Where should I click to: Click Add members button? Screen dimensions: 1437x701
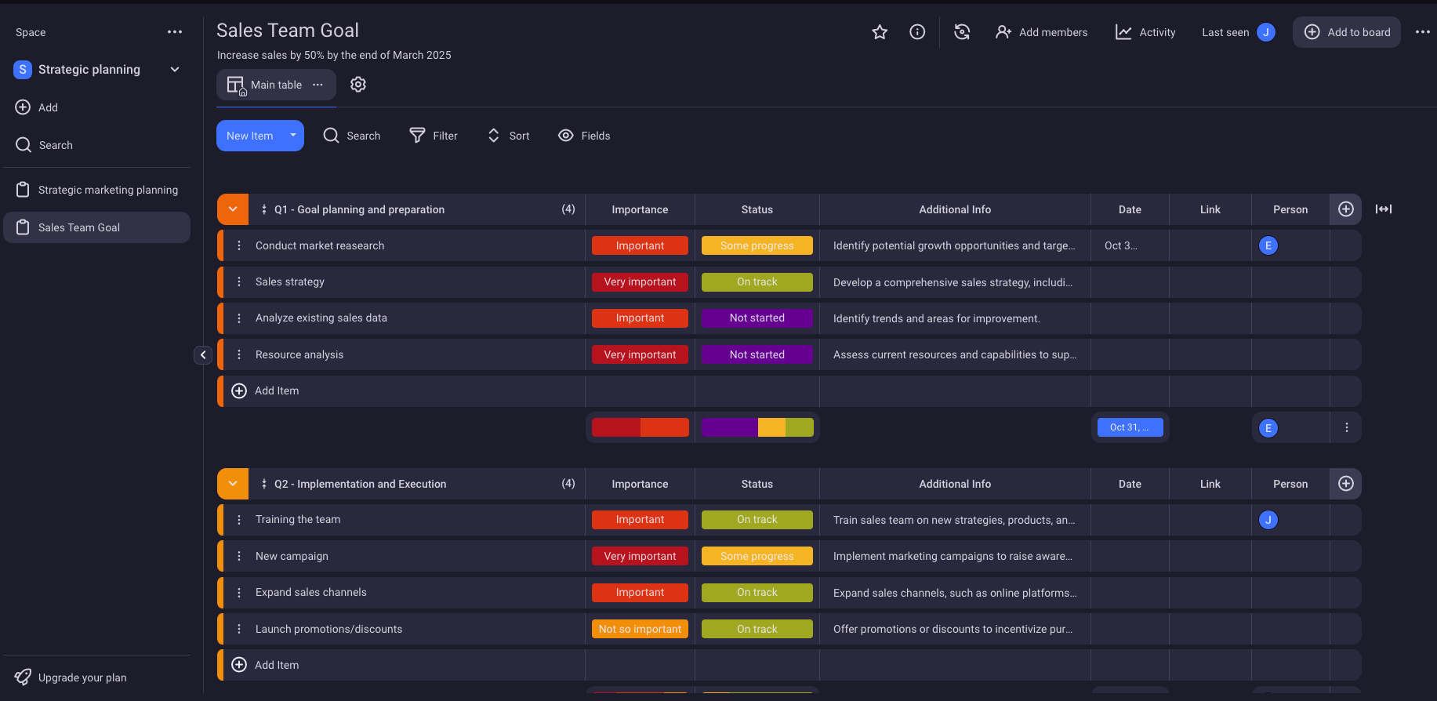click(x=1042, y=32)
